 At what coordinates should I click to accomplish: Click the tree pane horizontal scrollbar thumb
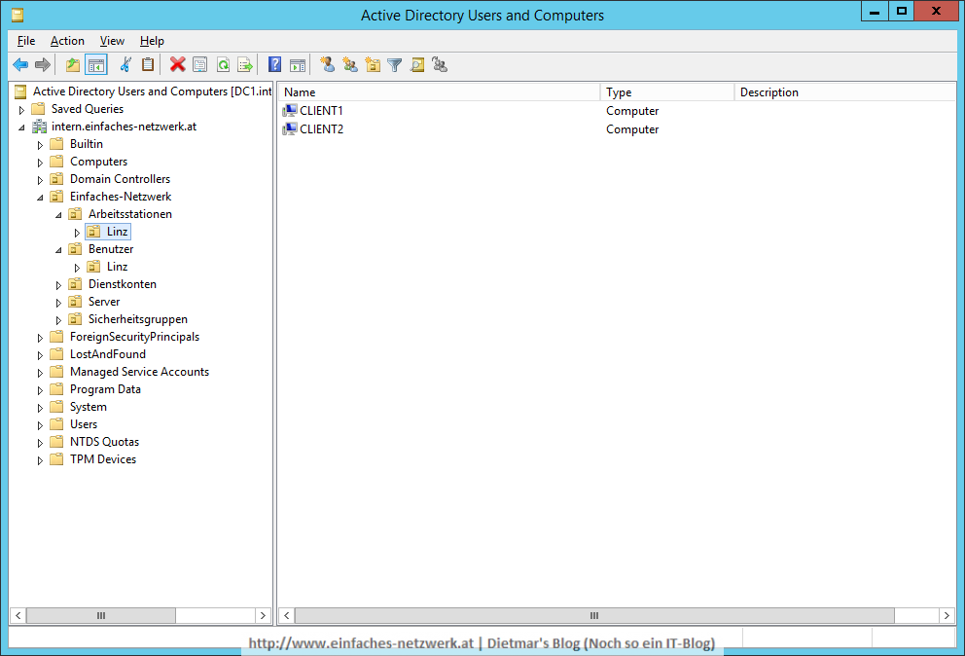coord(101,615)
